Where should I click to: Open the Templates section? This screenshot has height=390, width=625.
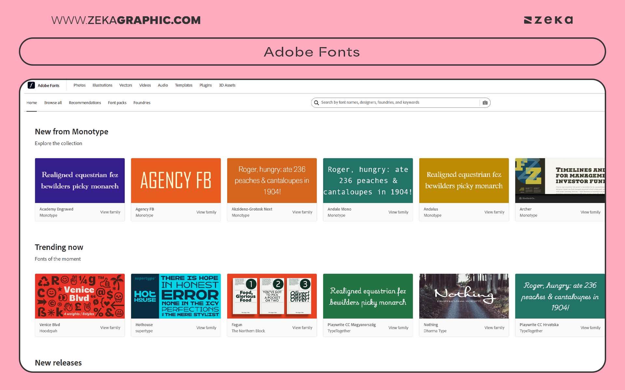[184, 85]
